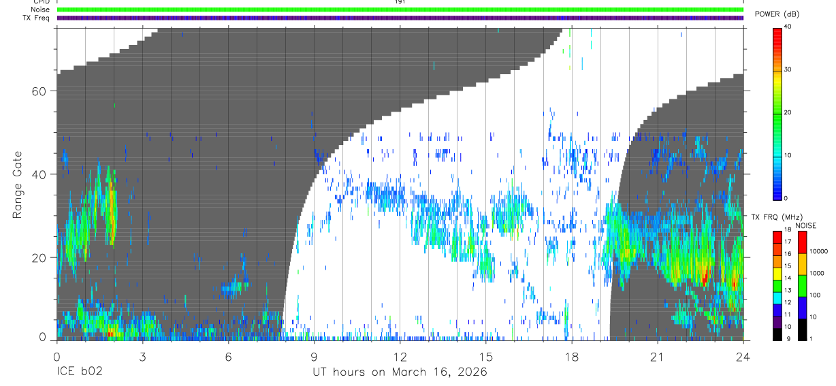The width and height of the screenshot is (836, 386).
Task: Click the '12' UT hour tick label
Action: tap(400, 356)
